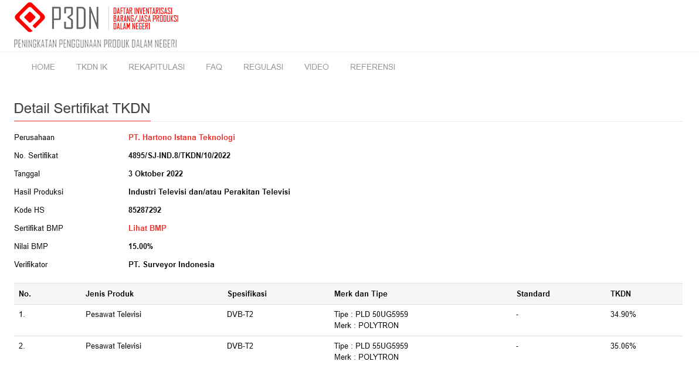
Task: Click the certificate number 4895/SJ-IND.8/TKDN/10/2022
Action: (179, 156)
